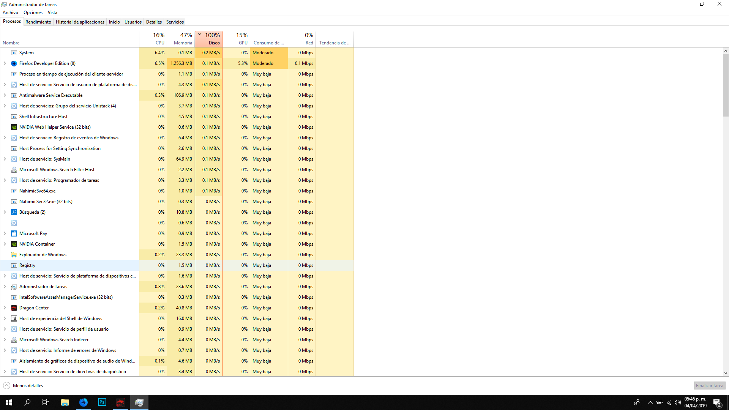The width and height of the screenshot is (729, 410).
Task: Click the Firefox Developer Edition process icon
Action: click(x=14, y=63)
